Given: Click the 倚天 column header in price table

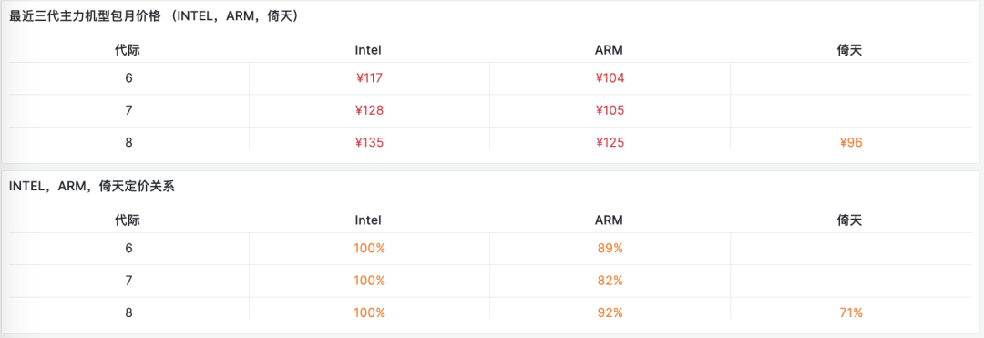Looking at the screenshot, I should pos(850,50).
